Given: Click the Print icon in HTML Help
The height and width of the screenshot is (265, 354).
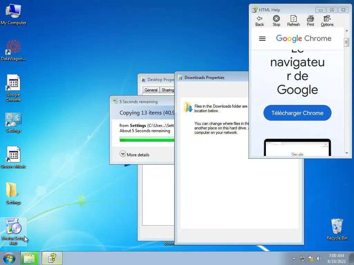Looking at the screenshot, I should (x=310, y=21).
